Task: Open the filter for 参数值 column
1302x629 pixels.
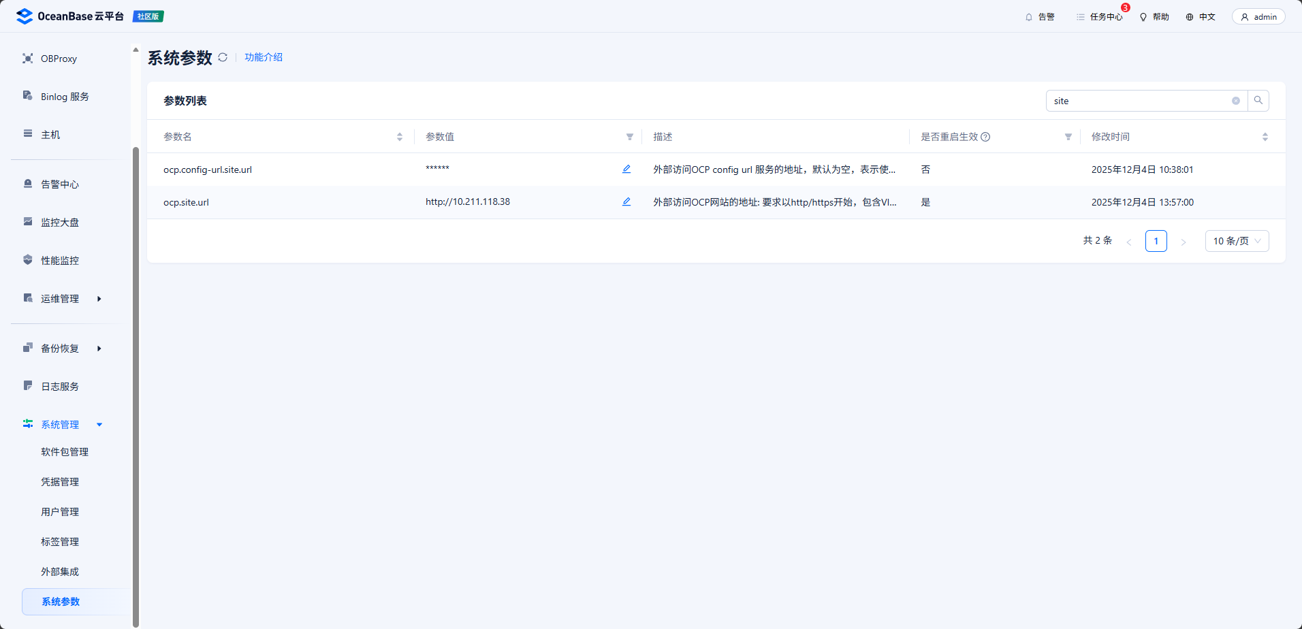Action: click(x=630, y=137)
